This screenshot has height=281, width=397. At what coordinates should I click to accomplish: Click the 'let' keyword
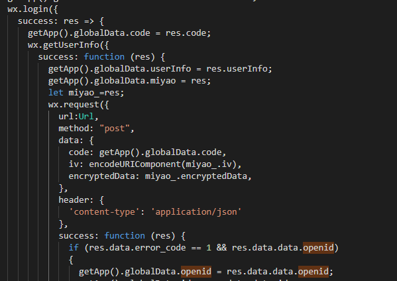pos(56,93)
